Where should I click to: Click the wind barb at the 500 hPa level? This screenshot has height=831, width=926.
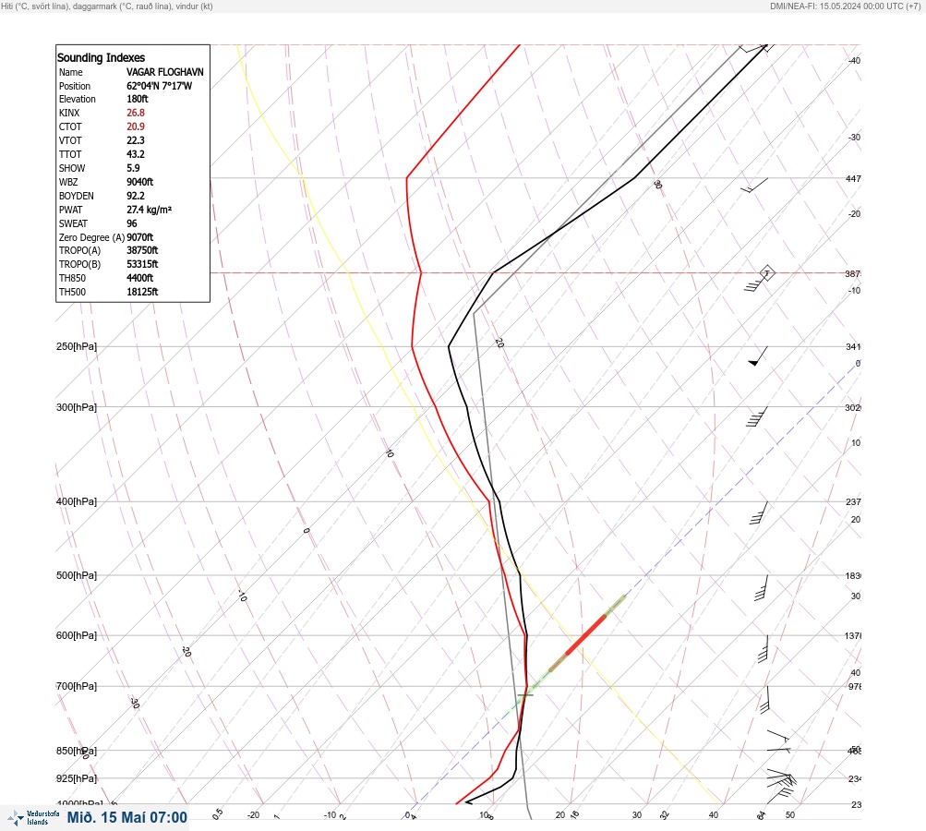tap(762, 587)
